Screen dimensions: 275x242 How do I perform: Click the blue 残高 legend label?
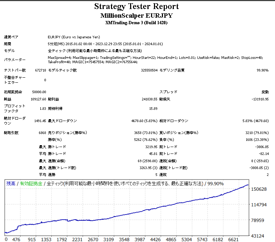(11, 183)
